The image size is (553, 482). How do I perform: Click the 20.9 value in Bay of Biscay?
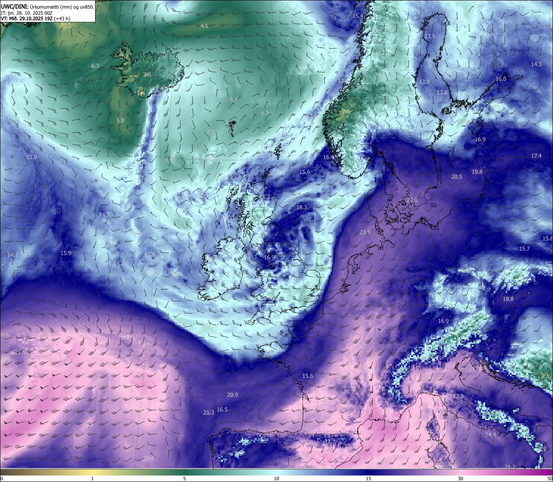pyautogui.click(x=232, y=395)
